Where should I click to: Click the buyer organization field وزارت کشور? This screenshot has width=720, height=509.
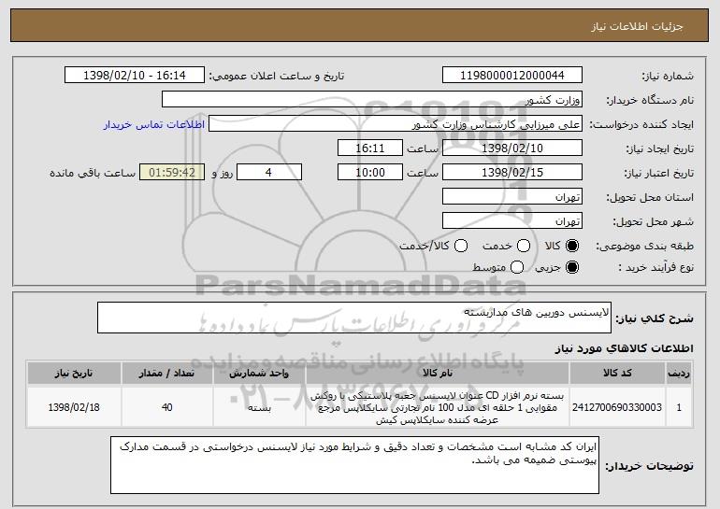coord(372,100)
